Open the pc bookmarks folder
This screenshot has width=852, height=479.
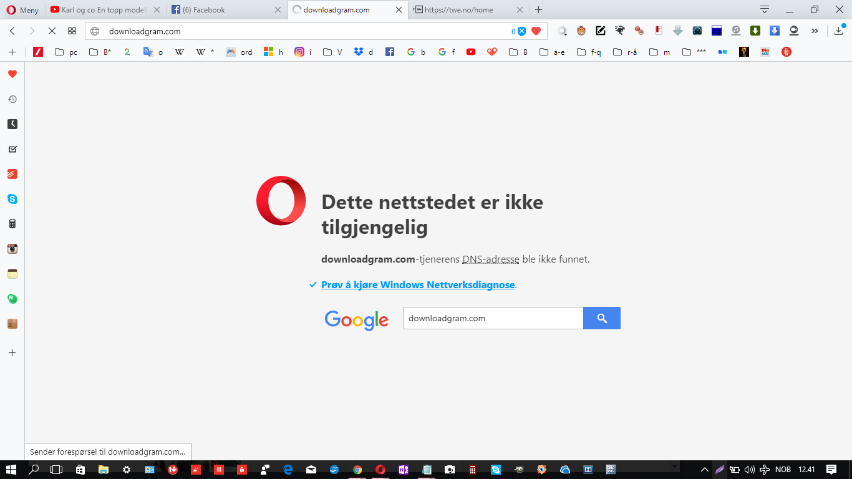66,52
